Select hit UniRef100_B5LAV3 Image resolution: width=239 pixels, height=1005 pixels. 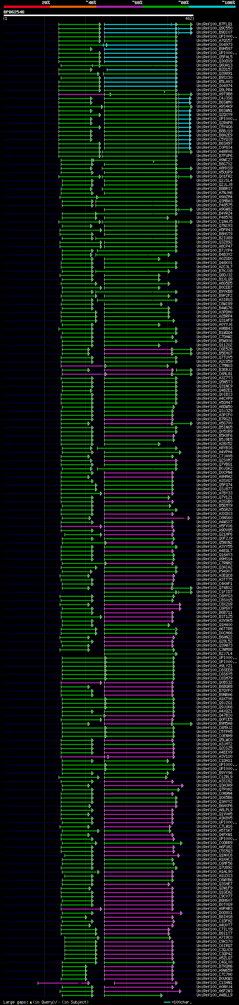[214, 82]
